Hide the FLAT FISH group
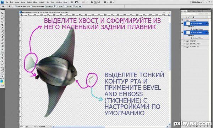This screenshot has height=128, width=213. point(182,20)
